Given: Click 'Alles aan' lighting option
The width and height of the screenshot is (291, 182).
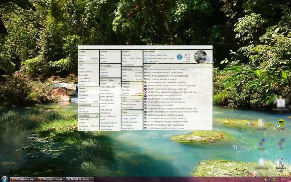Looking at the screenshot, I should [82, 129].
